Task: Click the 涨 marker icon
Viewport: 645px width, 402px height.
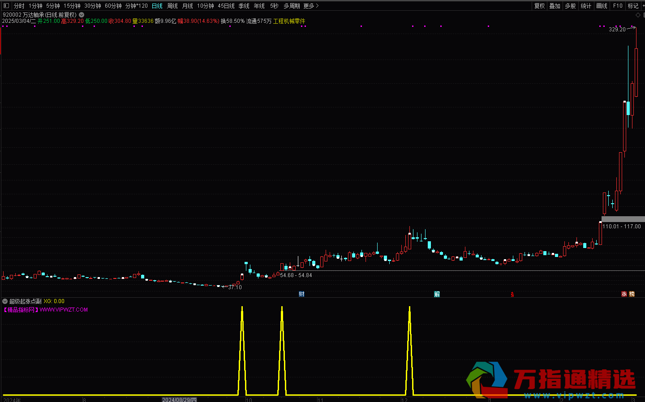Action: 624,294
